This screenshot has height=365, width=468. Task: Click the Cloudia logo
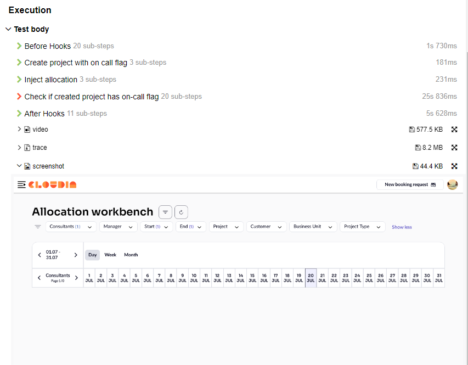pyautogui.click(x=53, y=185)
